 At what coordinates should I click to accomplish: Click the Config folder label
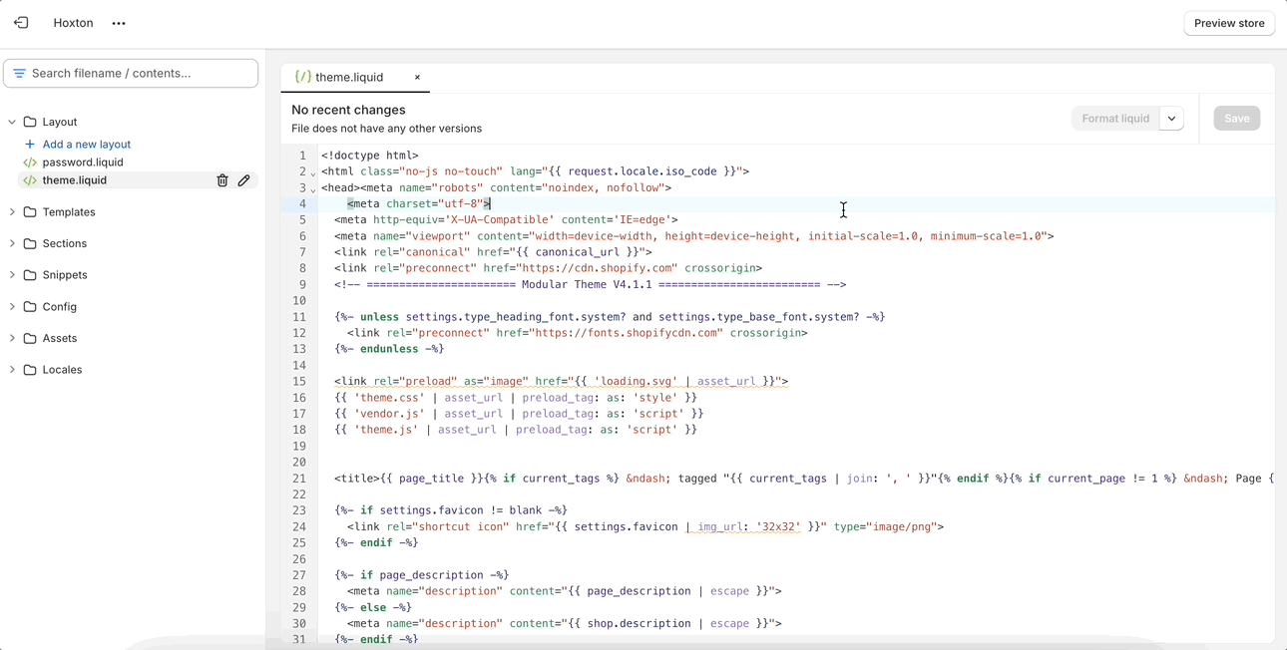(60, 307)
